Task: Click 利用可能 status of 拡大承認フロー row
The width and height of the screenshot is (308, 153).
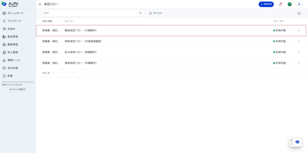Action: click(x=279, y=52)
